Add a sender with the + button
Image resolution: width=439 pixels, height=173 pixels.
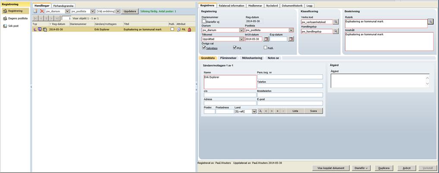[x=277, y=111]
